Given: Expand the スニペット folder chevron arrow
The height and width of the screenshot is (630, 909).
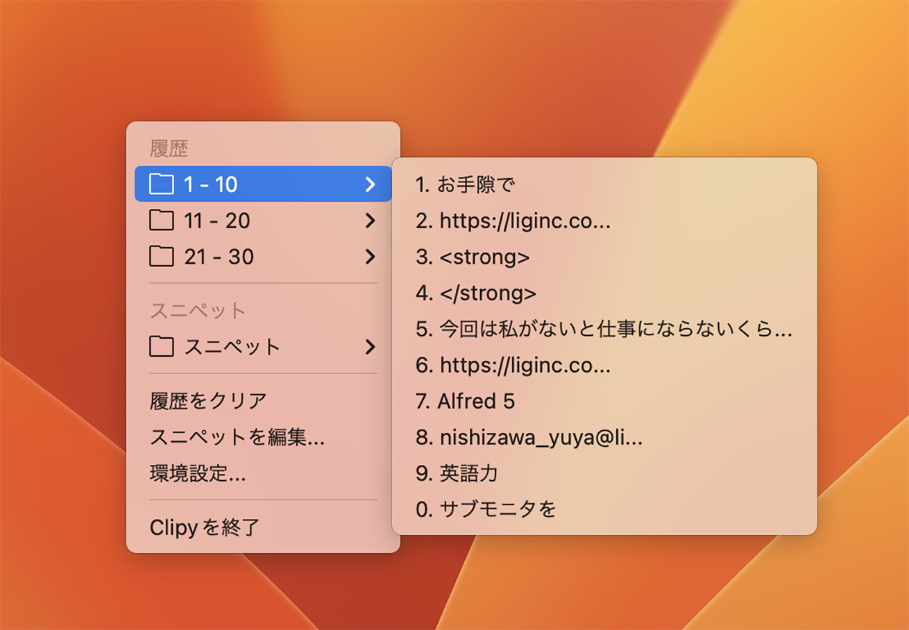Looking at the screenshot, I should [x=371, y=346].
